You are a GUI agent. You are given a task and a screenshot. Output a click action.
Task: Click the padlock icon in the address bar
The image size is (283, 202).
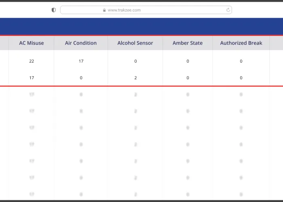pyautogui.click(x=104, y=10)
